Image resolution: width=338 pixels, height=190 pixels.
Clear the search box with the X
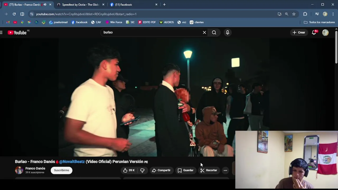(204, 32)
